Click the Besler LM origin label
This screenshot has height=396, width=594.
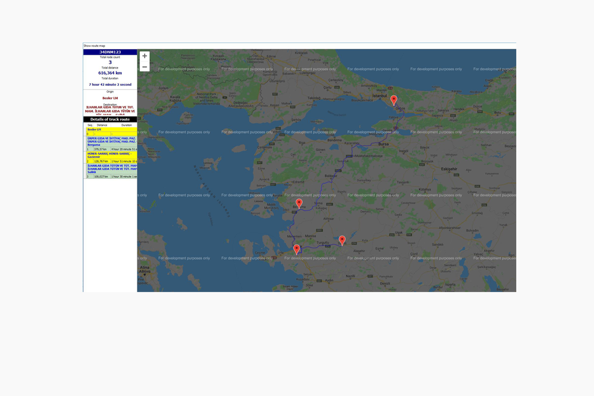(109, 98)
